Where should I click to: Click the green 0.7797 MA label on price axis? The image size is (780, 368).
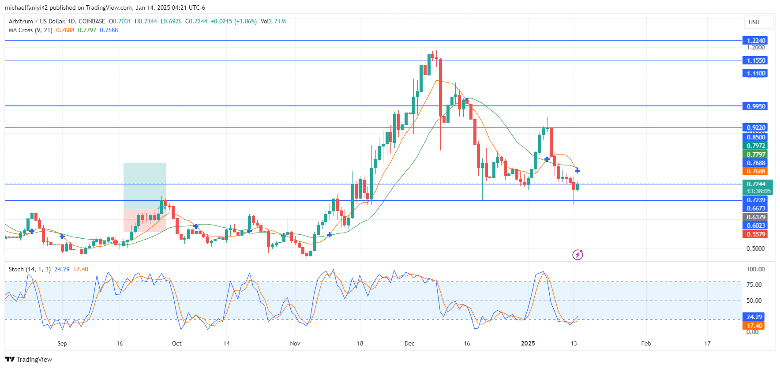(755, 154)
